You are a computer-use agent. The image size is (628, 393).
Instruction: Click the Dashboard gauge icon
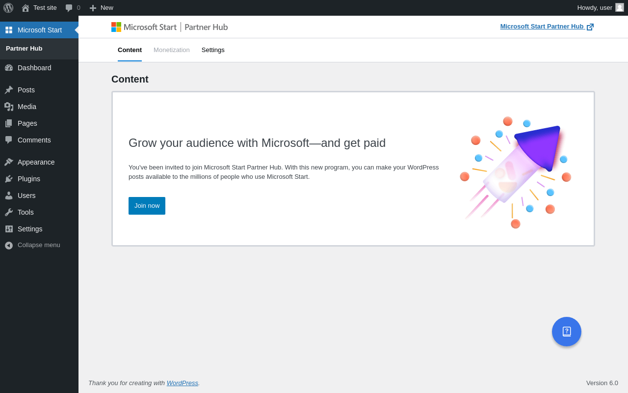click(9, 68)
